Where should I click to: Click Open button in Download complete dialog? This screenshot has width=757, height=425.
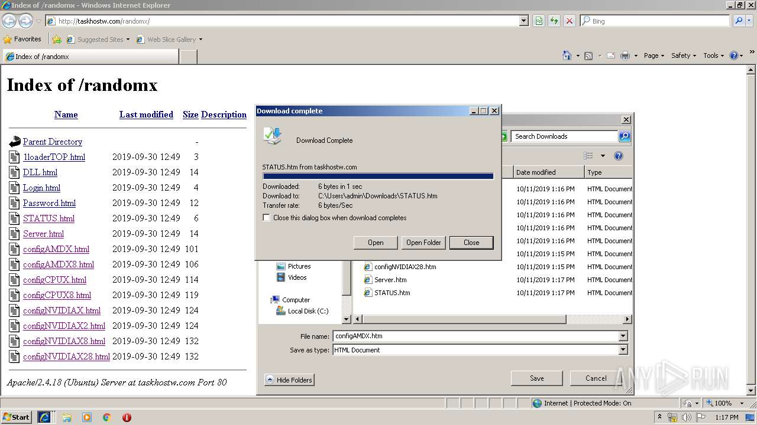tap(376, 243)
